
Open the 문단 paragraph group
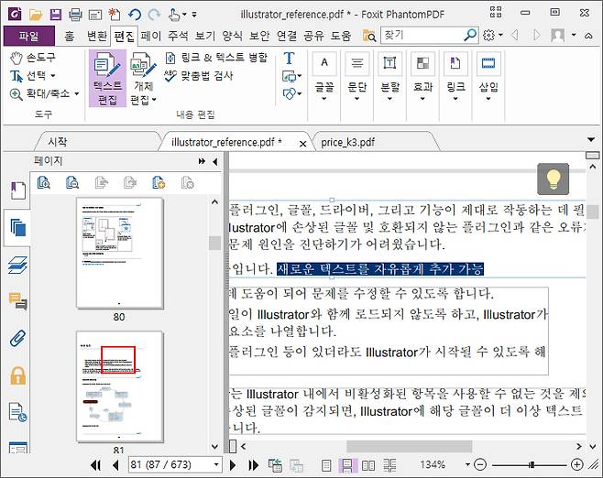[356, 77]
